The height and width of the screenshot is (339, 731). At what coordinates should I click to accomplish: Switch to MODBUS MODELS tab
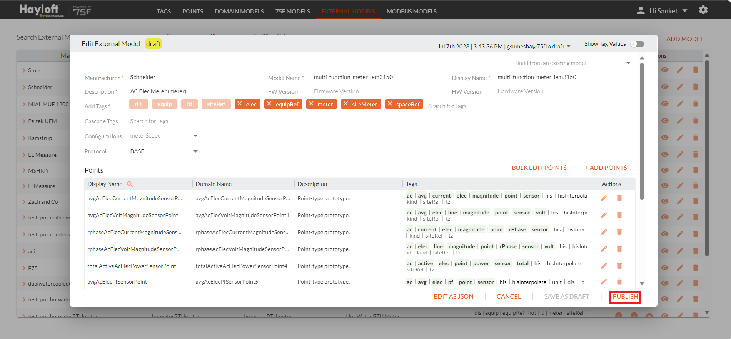[x=412, y=11]
